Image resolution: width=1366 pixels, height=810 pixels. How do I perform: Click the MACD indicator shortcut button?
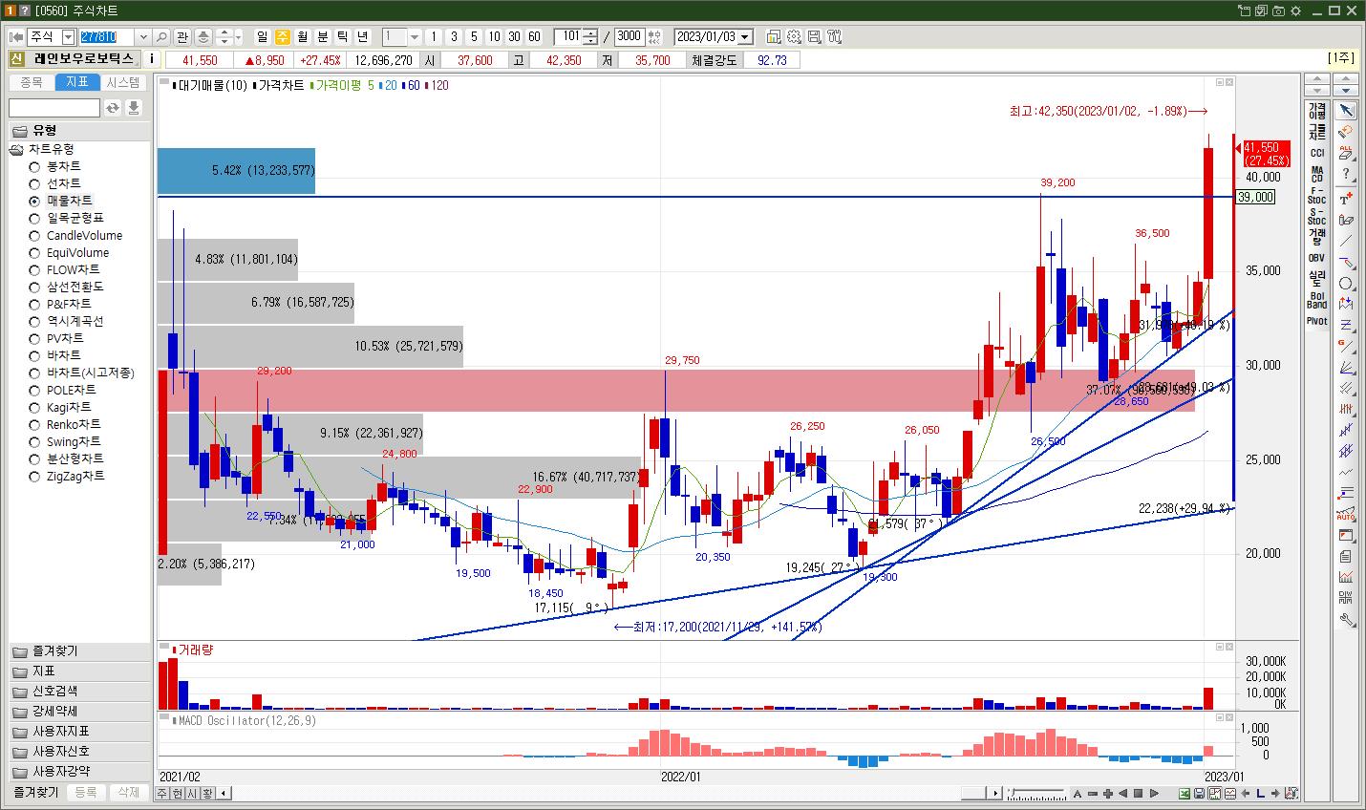coord(1317,174)
